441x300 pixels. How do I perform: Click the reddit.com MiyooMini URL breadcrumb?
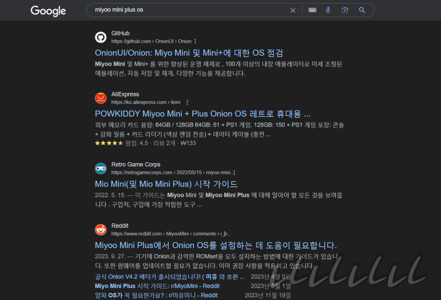[x=171, y=234]
